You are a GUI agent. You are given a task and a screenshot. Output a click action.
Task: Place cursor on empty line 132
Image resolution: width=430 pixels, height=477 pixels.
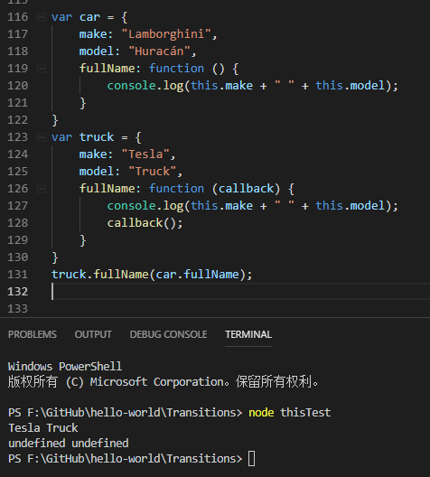(x=240, y=292)
